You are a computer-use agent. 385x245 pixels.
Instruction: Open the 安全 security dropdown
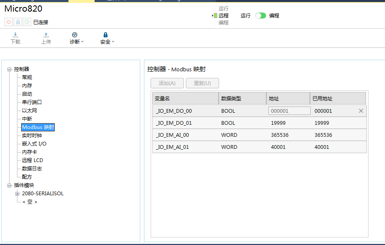coord(107,38)
